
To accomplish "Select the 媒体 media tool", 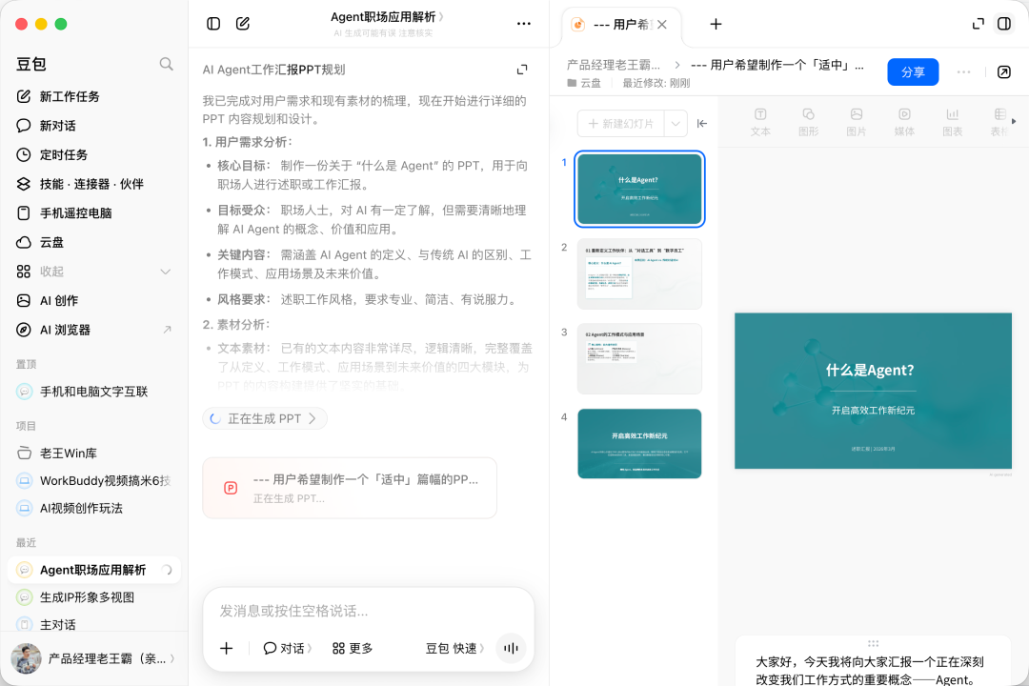I will pyautogui.click(x=904, y=122).
